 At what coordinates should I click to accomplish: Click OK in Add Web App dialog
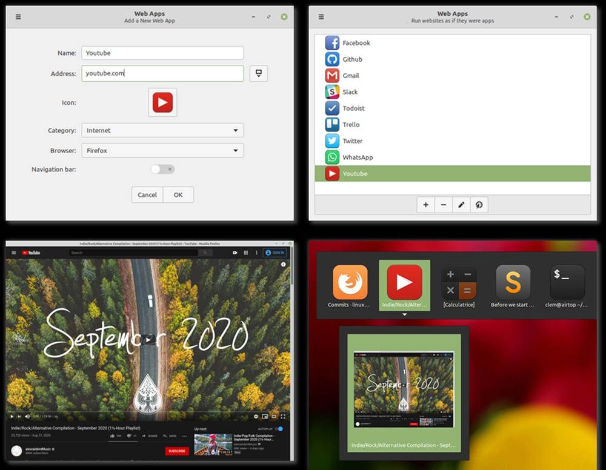178,194
